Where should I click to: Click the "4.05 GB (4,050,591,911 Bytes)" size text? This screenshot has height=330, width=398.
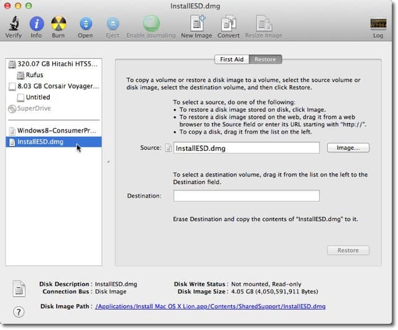(x=274, y=291)
